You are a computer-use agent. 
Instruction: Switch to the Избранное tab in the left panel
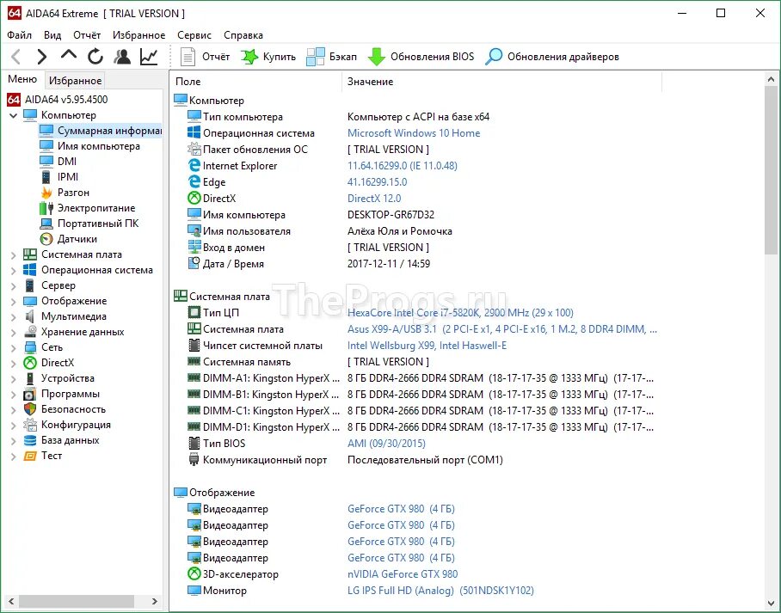point(75,80)
